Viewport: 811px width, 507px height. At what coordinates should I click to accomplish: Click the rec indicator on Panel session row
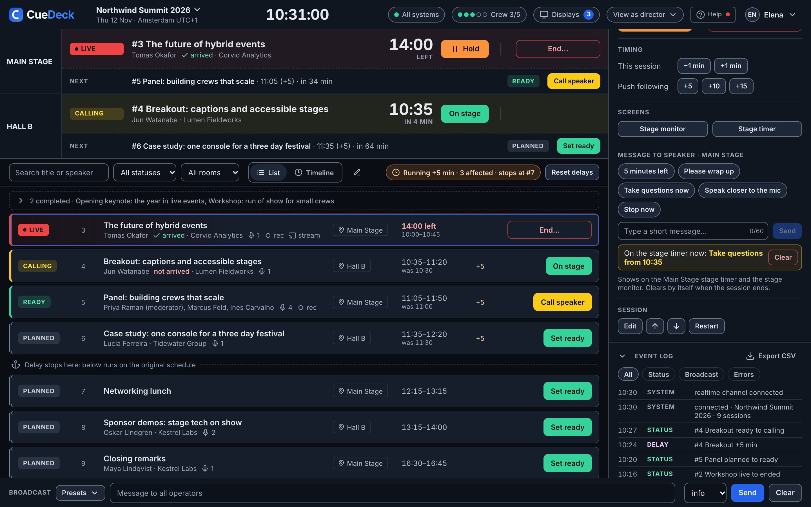click(307, 308)
